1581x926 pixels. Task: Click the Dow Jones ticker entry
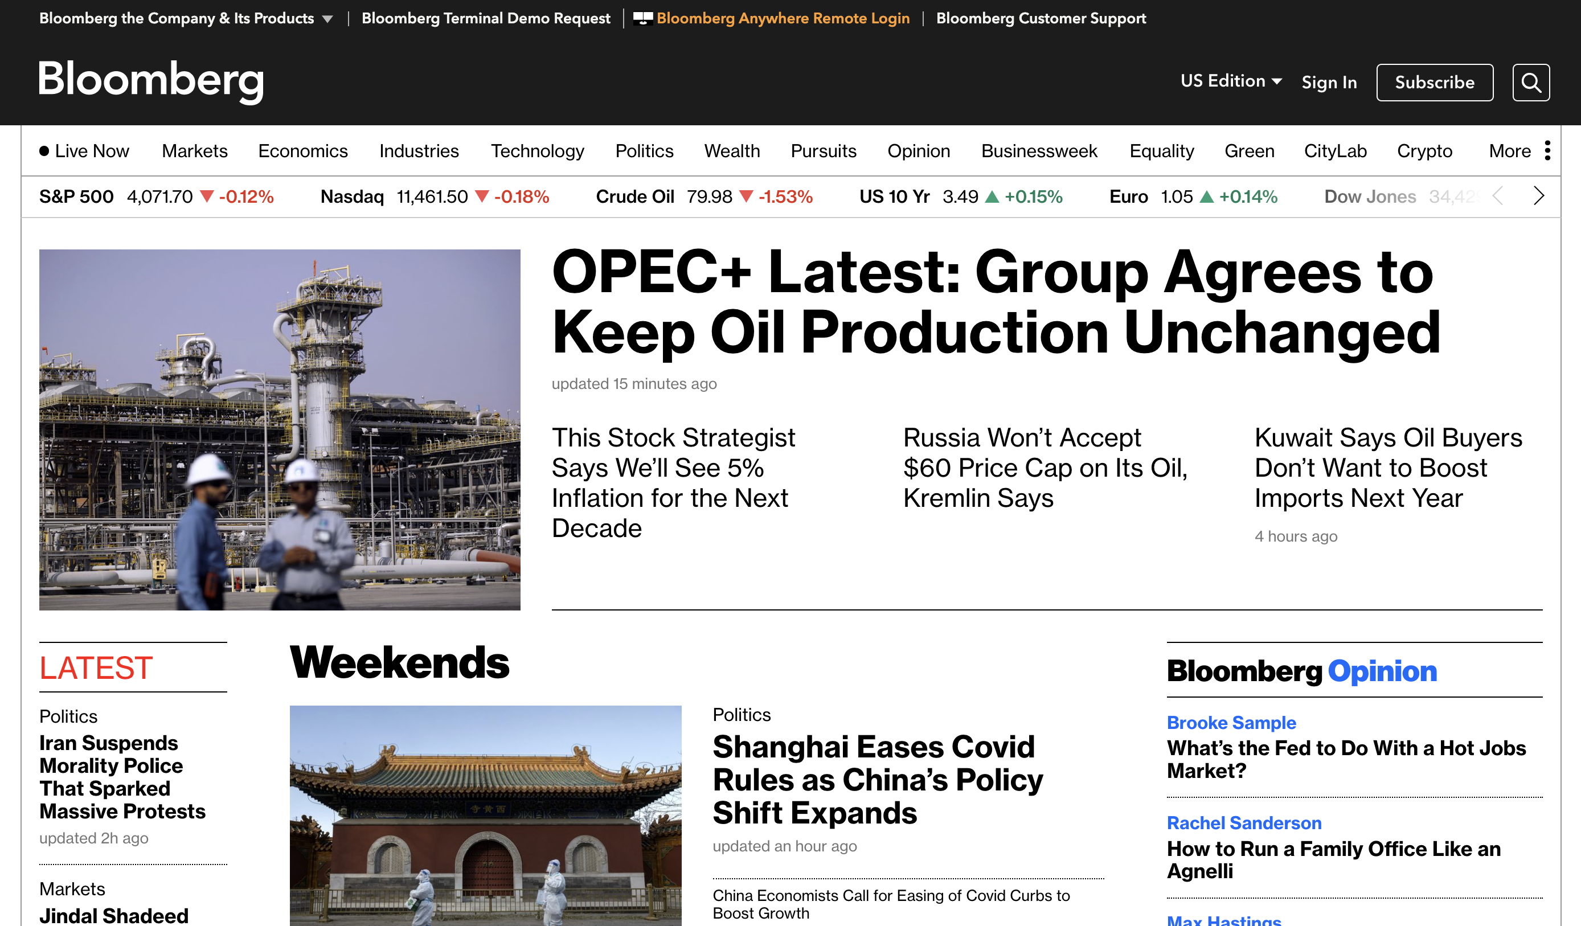(1401, 196)
